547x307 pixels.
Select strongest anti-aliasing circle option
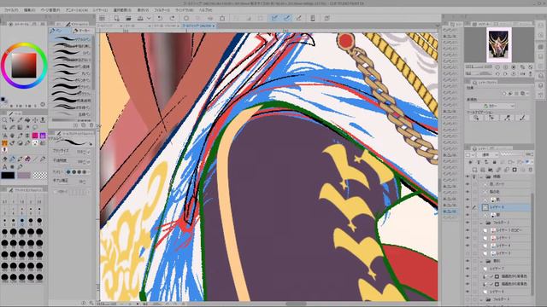coord(85,172)
